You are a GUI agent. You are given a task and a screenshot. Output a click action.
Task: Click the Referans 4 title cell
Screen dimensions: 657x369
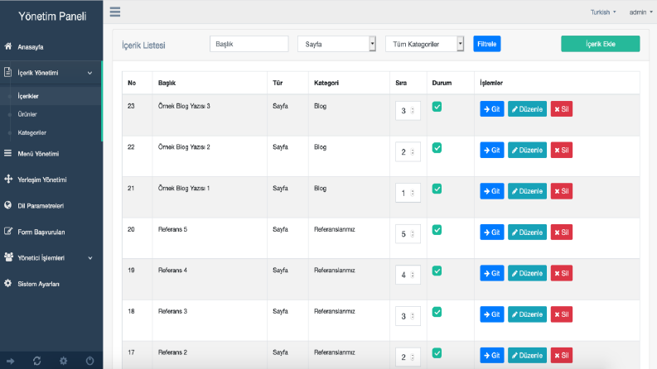(x=172, y=271)
